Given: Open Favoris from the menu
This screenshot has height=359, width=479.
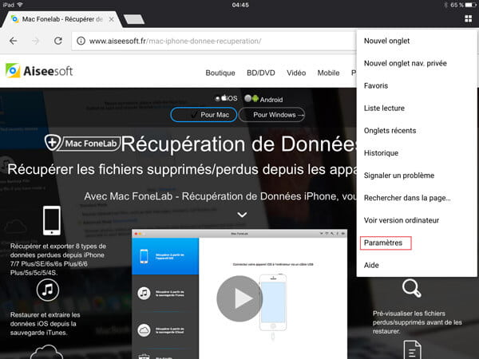Looking at the screenshot, I should click(x=376, y=86).
